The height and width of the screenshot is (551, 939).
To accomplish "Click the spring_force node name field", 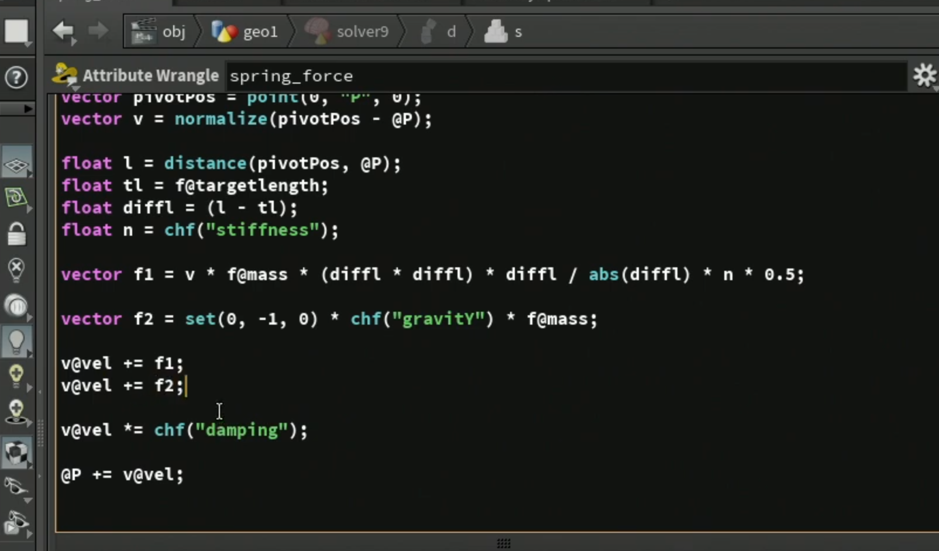I will (565, 76).
